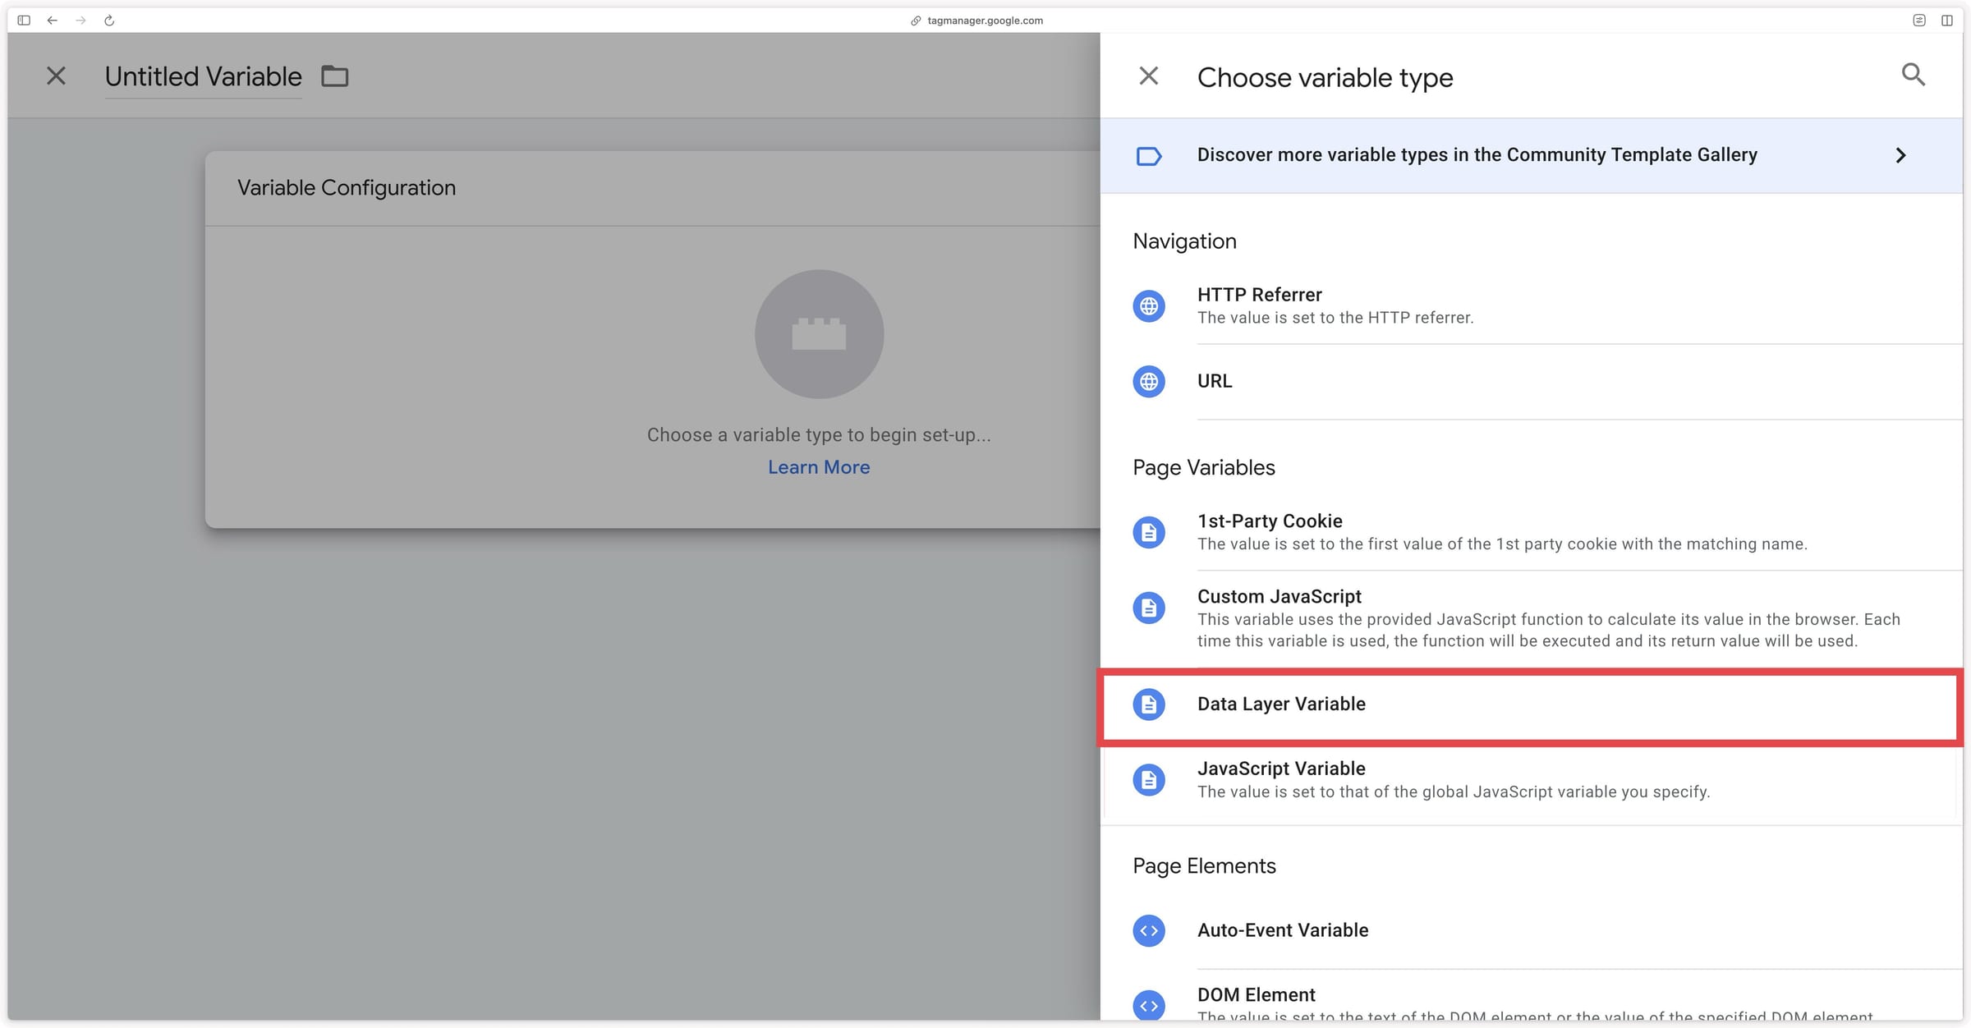Click the URL globe icon

[1148, 382]
